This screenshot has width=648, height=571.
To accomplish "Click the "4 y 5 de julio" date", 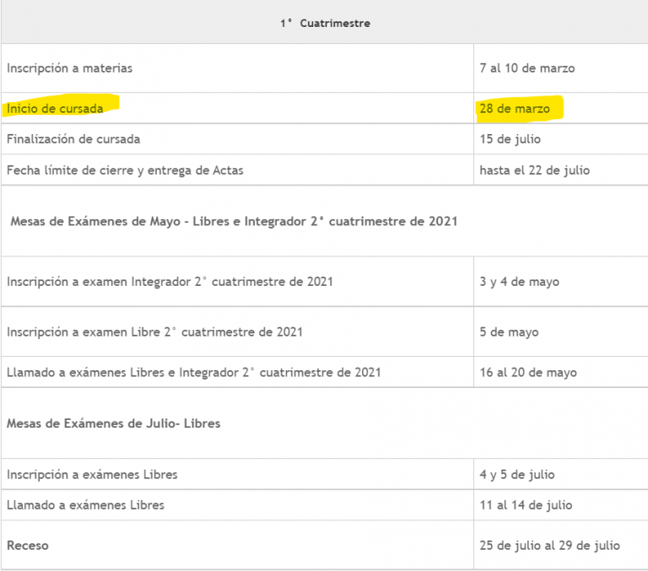I will pyautogui.click(x=517, y=474).
